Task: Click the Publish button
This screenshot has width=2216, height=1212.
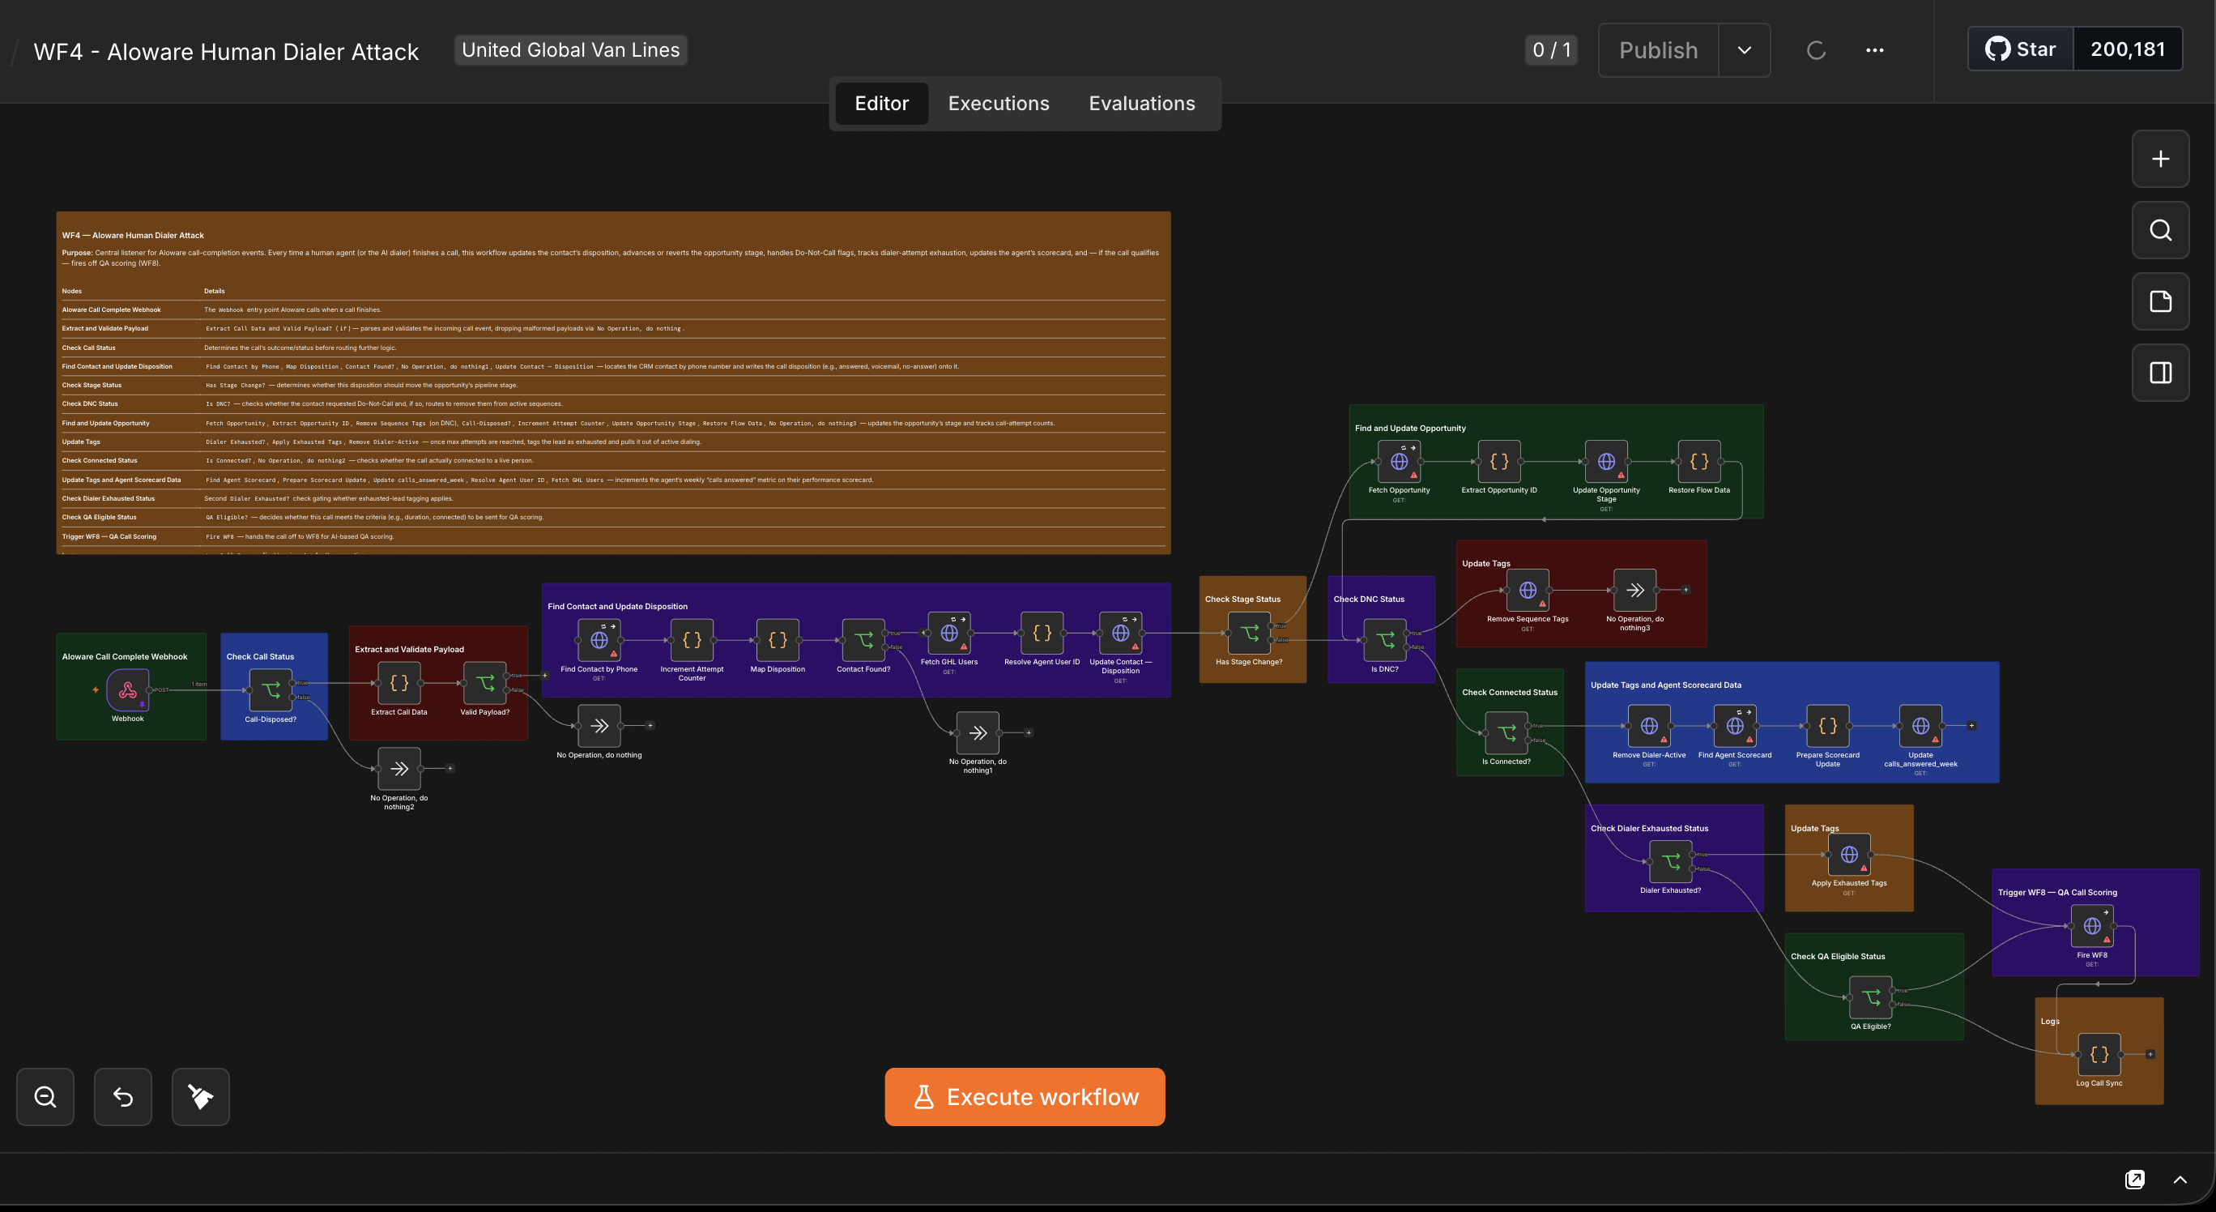Action: coord(1659,50)
